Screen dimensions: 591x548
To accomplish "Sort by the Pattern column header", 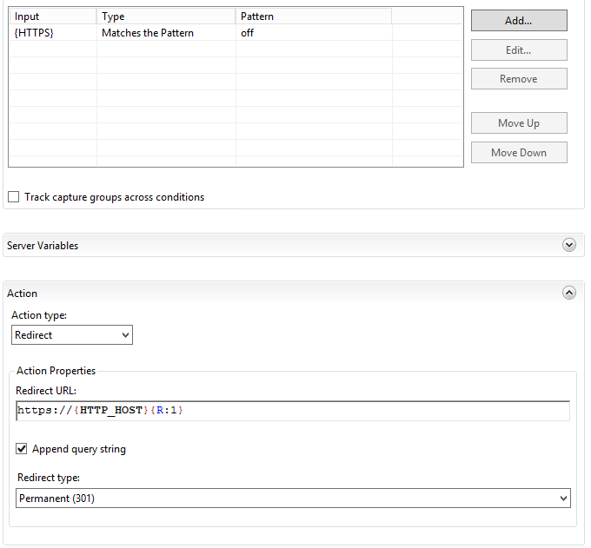I will [x=314, y=17].
